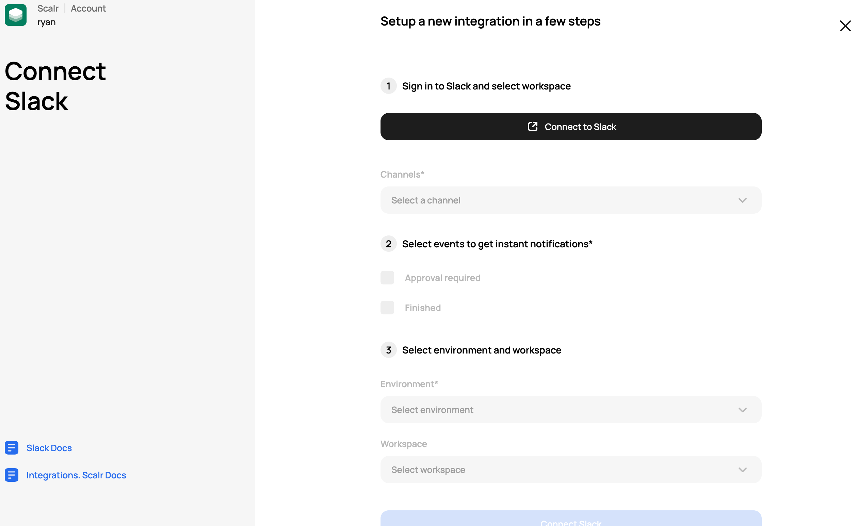The image size is (857, 526).
Task: Expand the Select environment dropdown
Action: 571,409
